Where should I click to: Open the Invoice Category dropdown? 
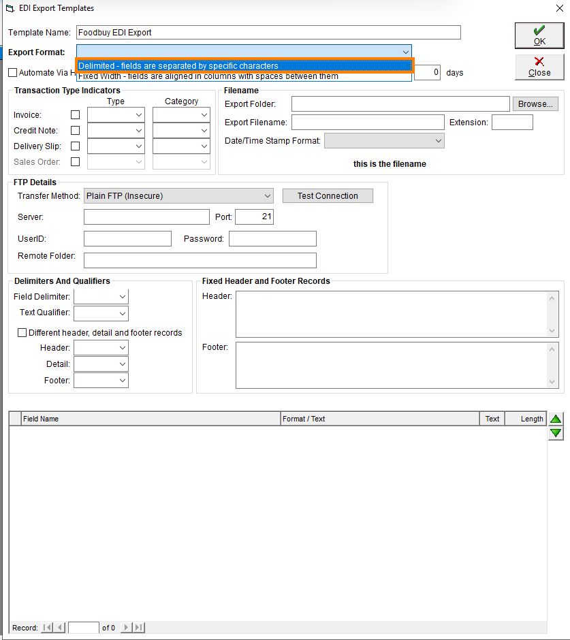tap(181, 114)
